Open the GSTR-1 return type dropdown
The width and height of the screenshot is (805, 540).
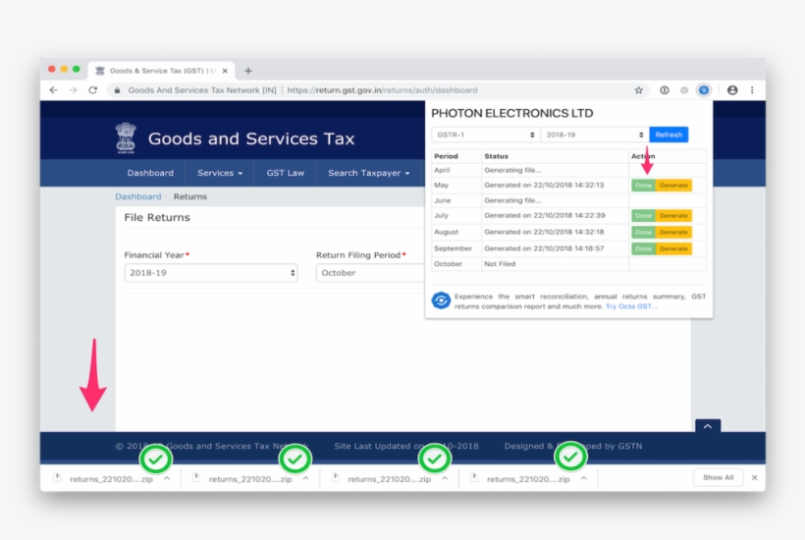pyautogui.click(x=486, y=135)
